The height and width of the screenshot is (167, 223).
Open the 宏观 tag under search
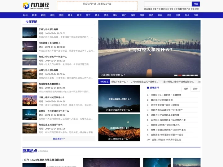click(x=197, y=9)
